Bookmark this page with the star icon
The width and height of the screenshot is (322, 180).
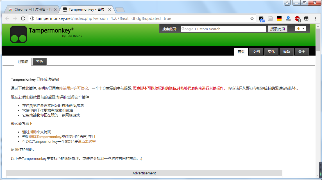(x=252, y=18)
